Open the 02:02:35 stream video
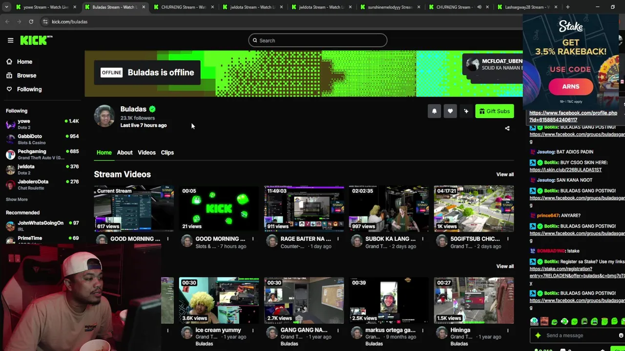 389,208
